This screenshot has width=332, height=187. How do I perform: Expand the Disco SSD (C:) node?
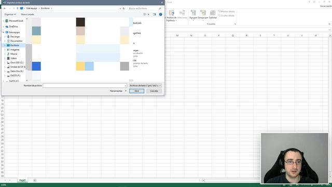5,62
